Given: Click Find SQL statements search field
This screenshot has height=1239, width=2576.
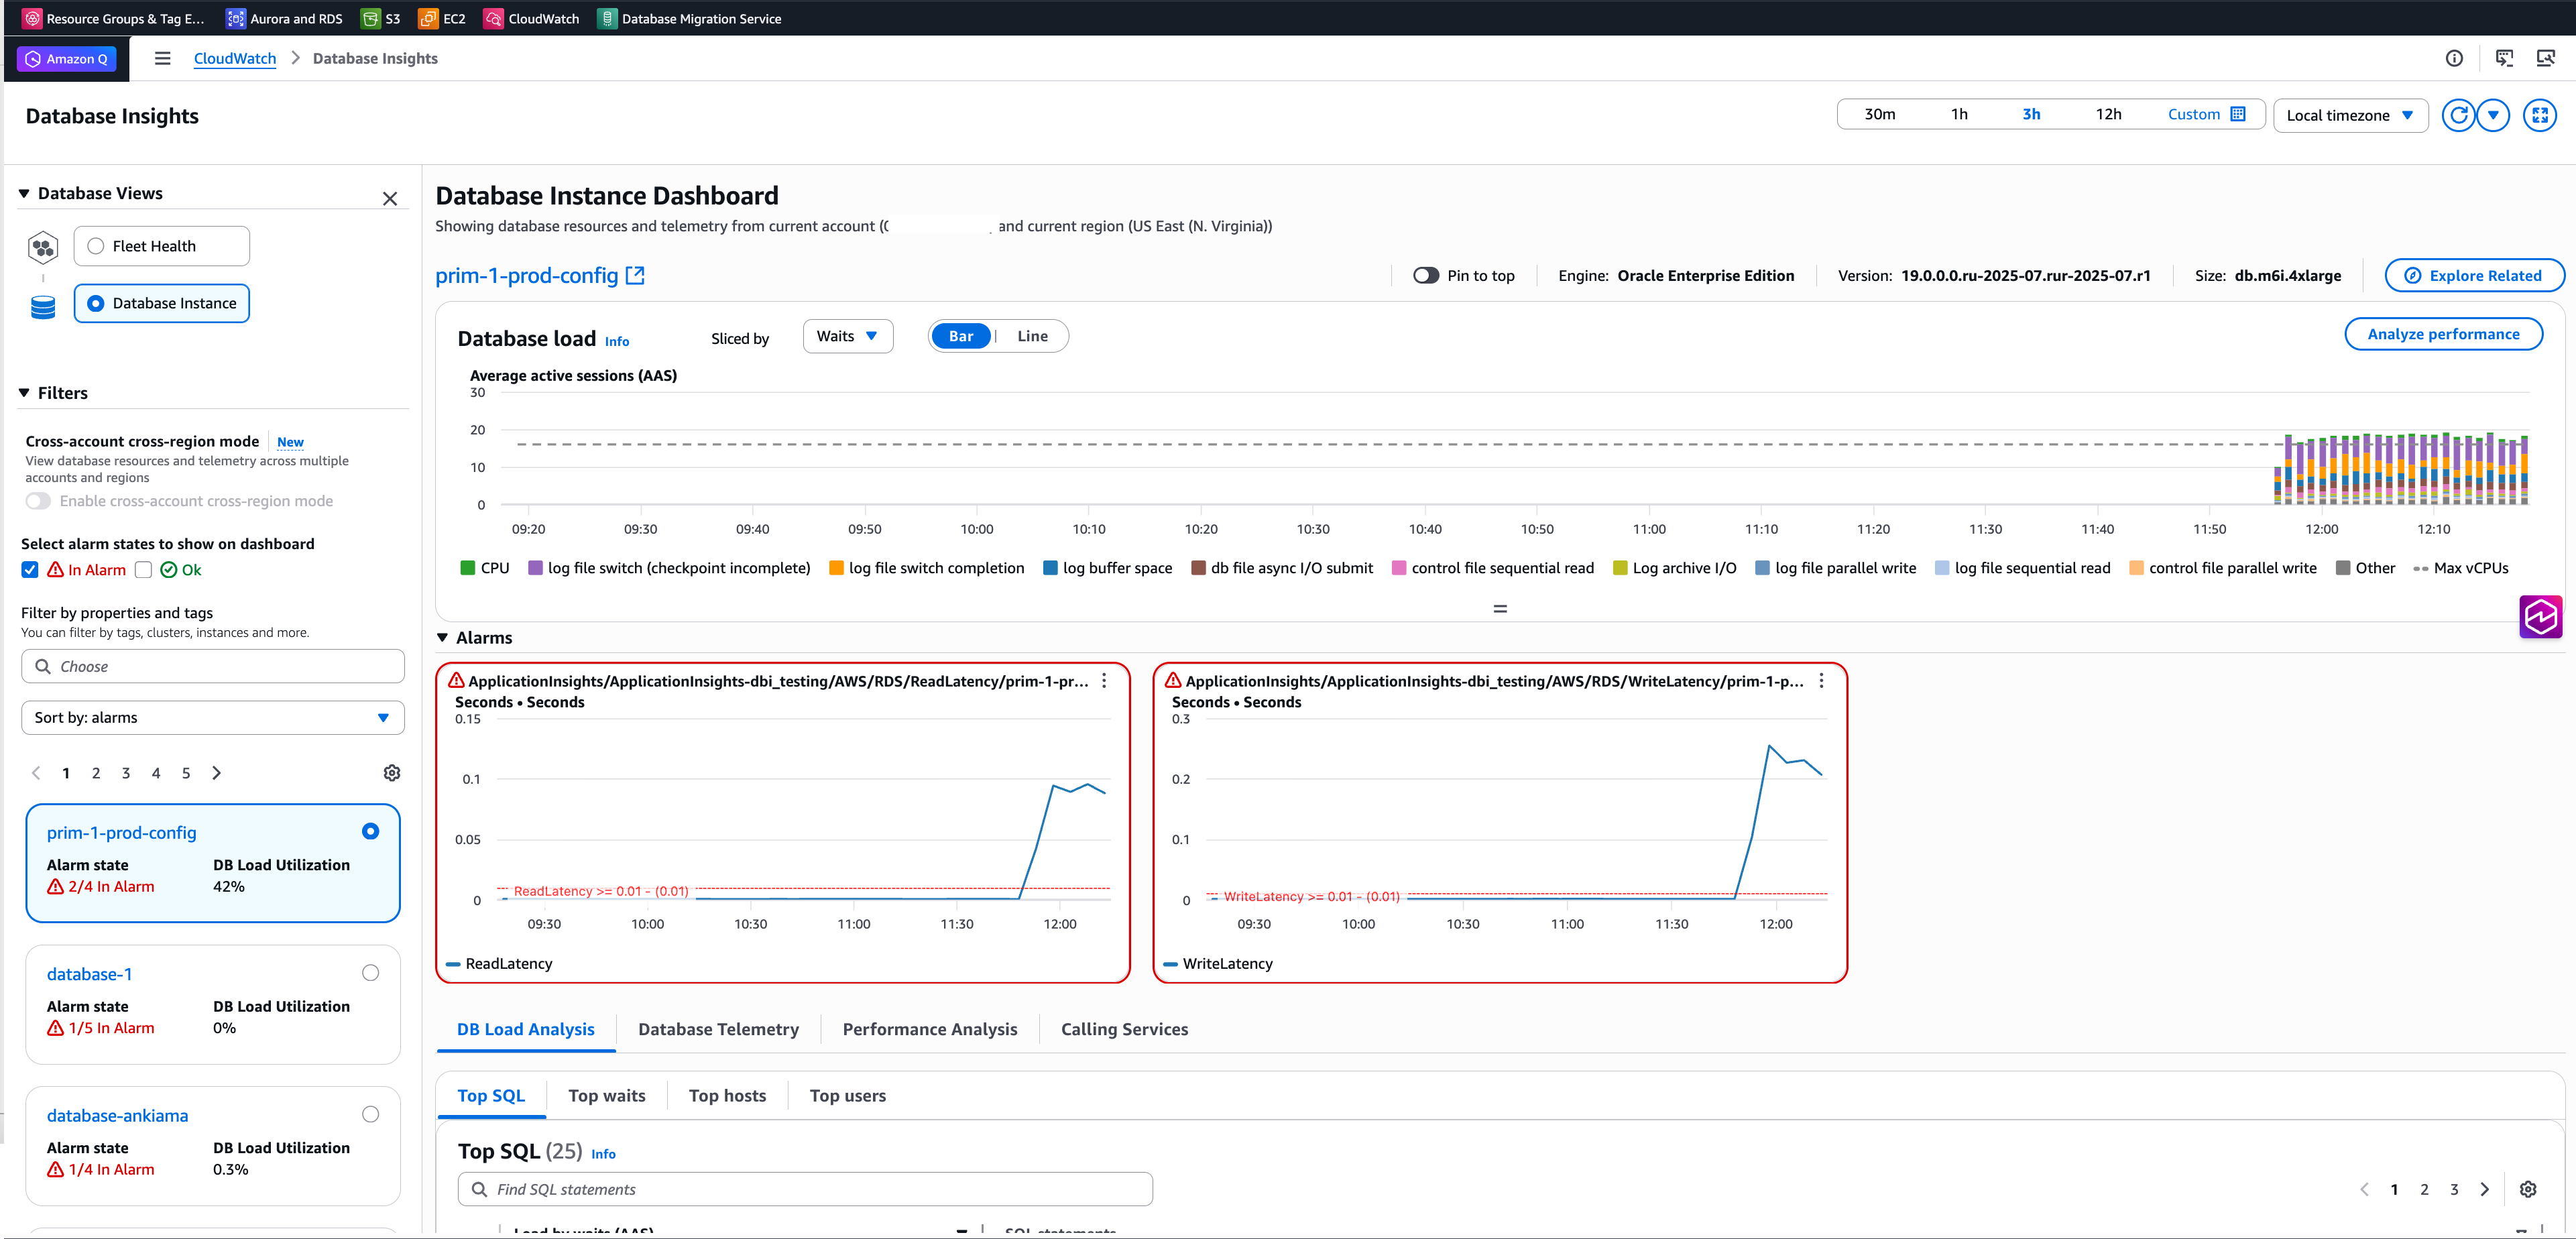Looking at the screenshot, I should 805,1189.
